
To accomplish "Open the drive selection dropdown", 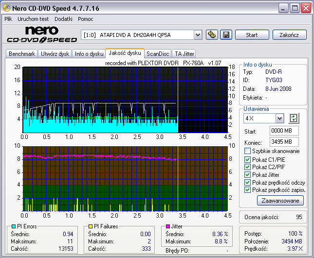I will point(198,35).
